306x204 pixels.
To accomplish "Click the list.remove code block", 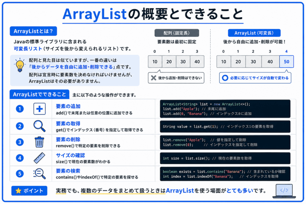I will coord(225,142).
